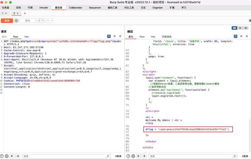Open the 代理 proxy tab
Screen dimensions: 251x159
pos(30,8)
